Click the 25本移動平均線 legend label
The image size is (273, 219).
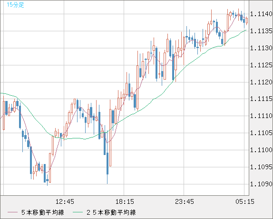111,212
